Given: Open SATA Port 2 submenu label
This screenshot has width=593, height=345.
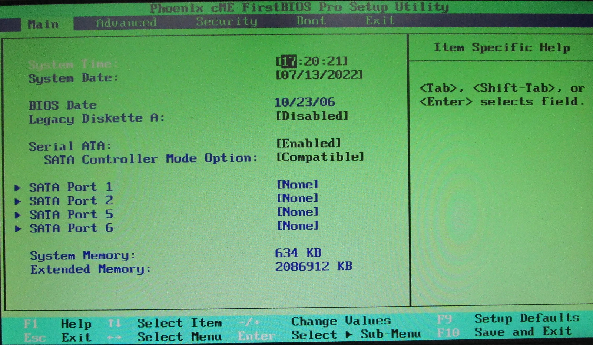Looking at the screenshot, I should pos(71,201).
